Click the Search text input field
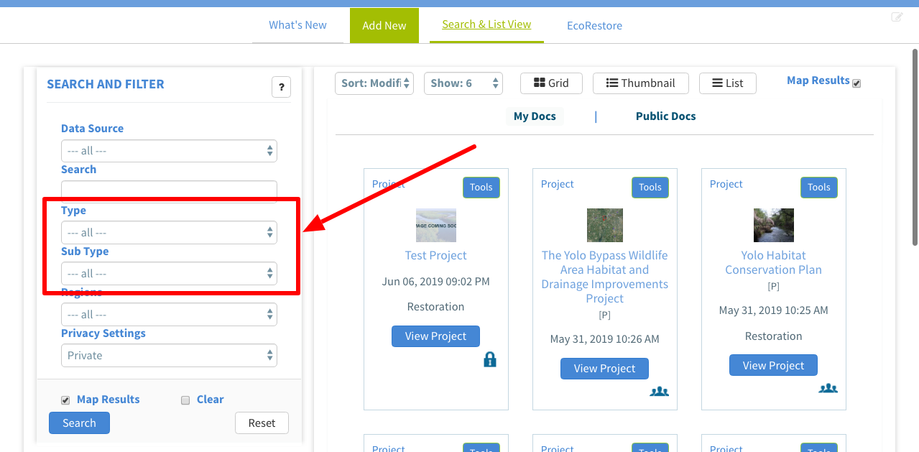This screenshot has width=919, height=452. [x=169, y=190]
